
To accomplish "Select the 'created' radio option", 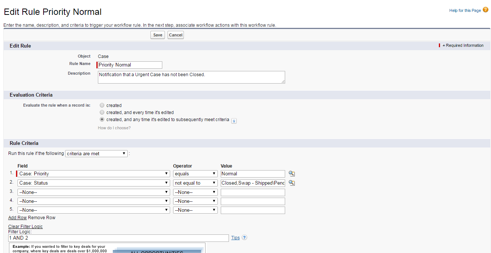I will (x=102, y=105).
